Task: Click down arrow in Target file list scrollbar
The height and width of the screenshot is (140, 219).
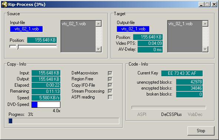Action: click(x=205, y=49)
